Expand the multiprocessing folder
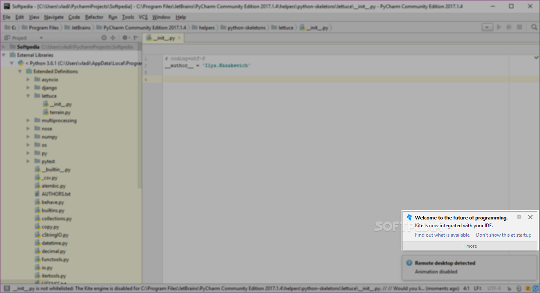Image resolution: width=540 pixels, height=293 pixels. pyautogui.click(x=28, y=121)
